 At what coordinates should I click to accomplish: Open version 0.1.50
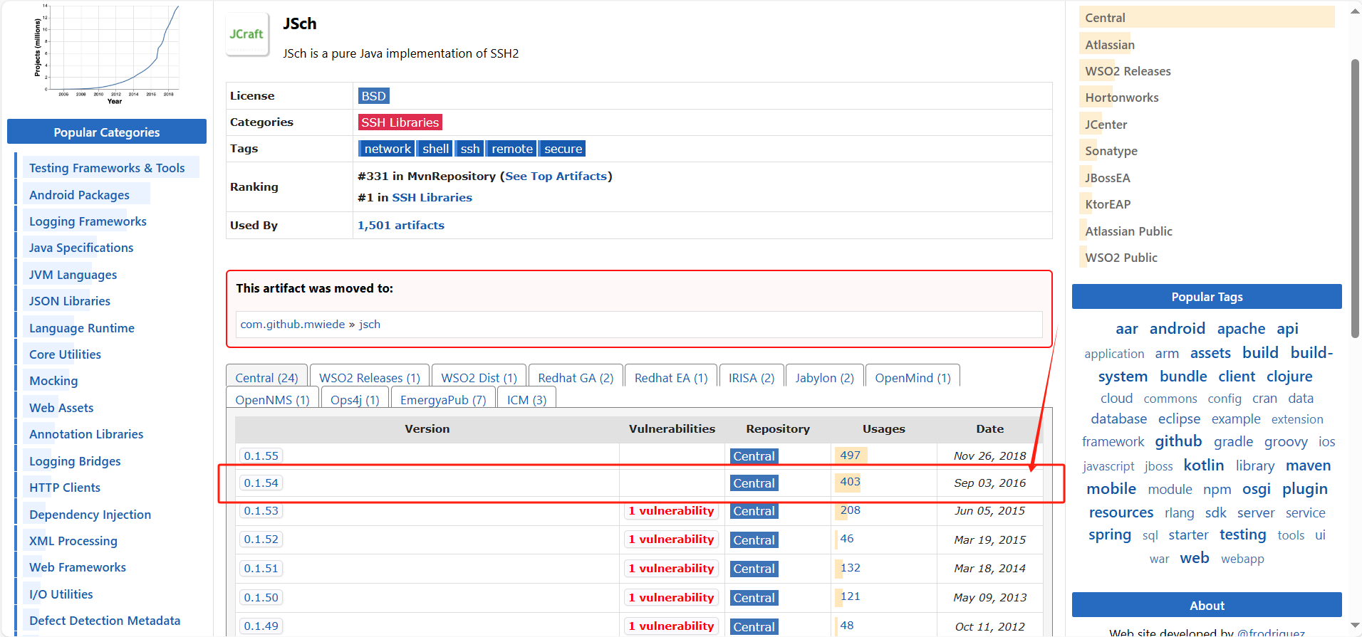261,597
